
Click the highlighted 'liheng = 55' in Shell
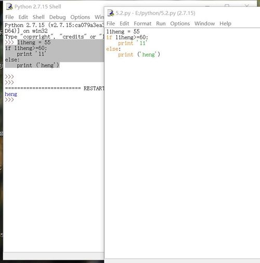tap(34, 42)
